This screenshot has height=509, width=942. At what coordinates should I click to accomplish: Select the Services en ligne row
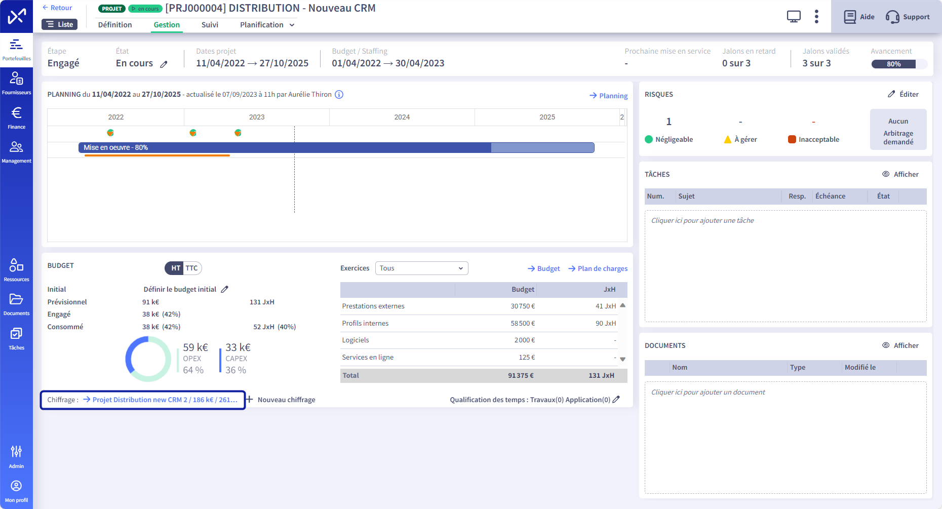[480, 357]
